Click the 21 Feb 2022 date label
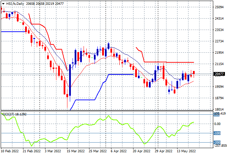Screen dimensions: 227x155 pyautogui.click(x=32, y=151)
